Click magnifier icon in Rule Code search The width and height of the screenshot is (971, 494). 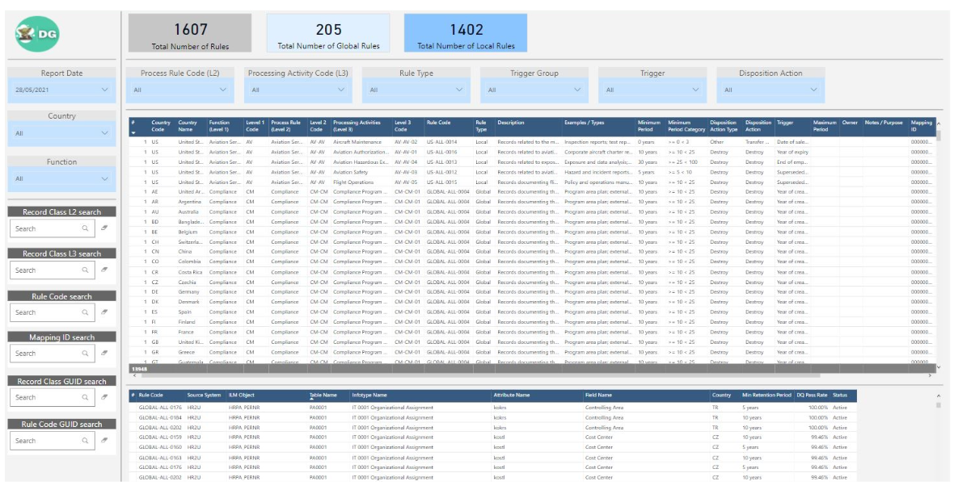click(85, 312)
